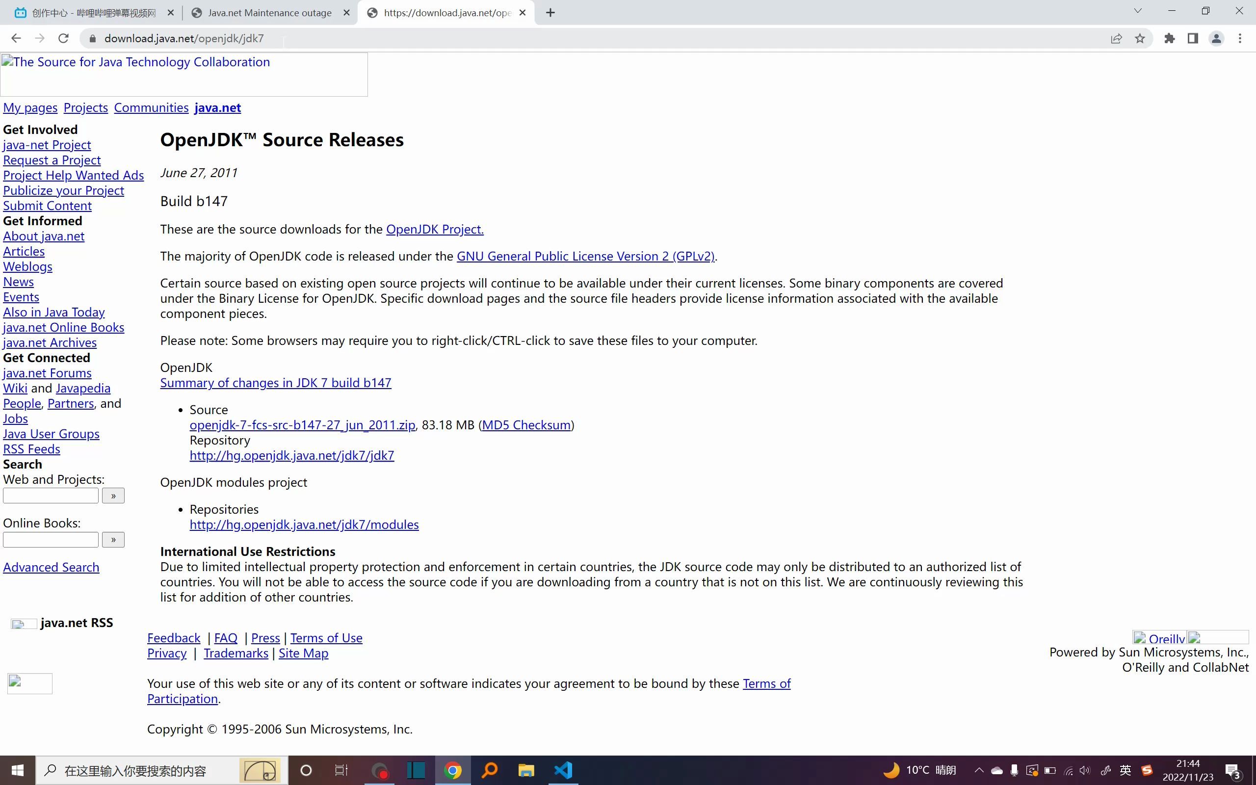Switch to the Java.net Maintenance outage tab

(270, 12)
